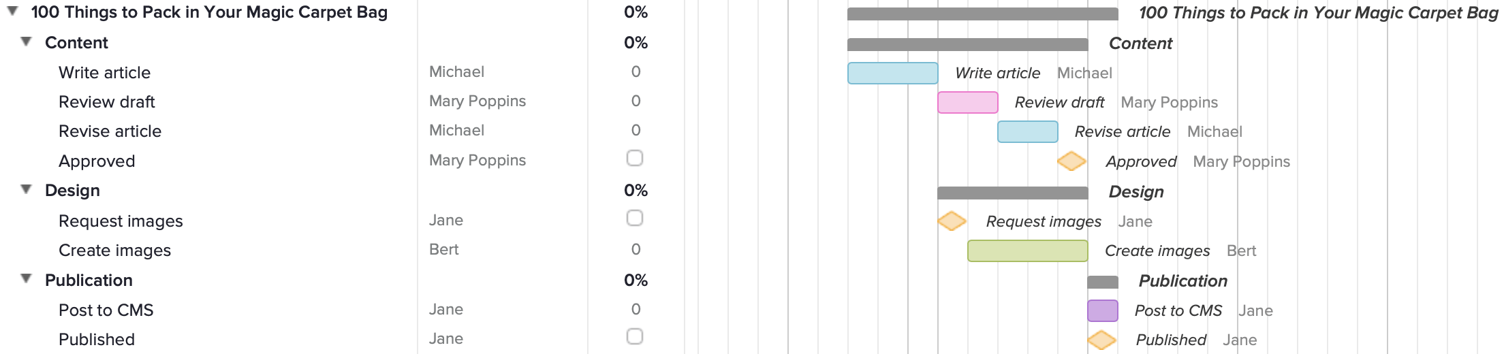Select the purple Post to CMS bar
Viewport: 1504px width, 354px height.
pyautogui.click(x=1102, y=310)
